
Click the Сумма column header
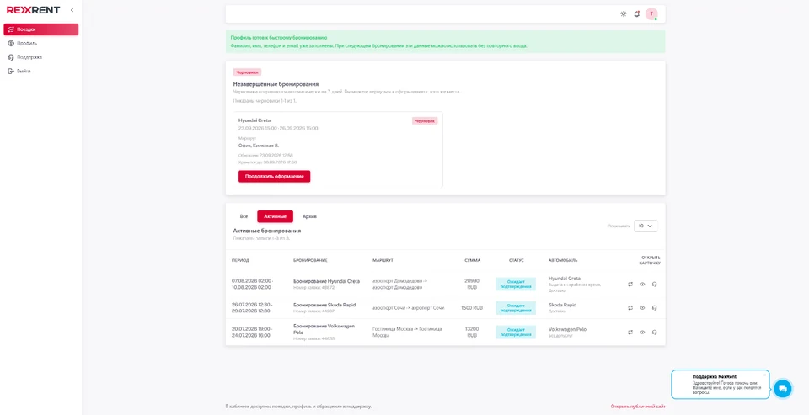[472, 260]
